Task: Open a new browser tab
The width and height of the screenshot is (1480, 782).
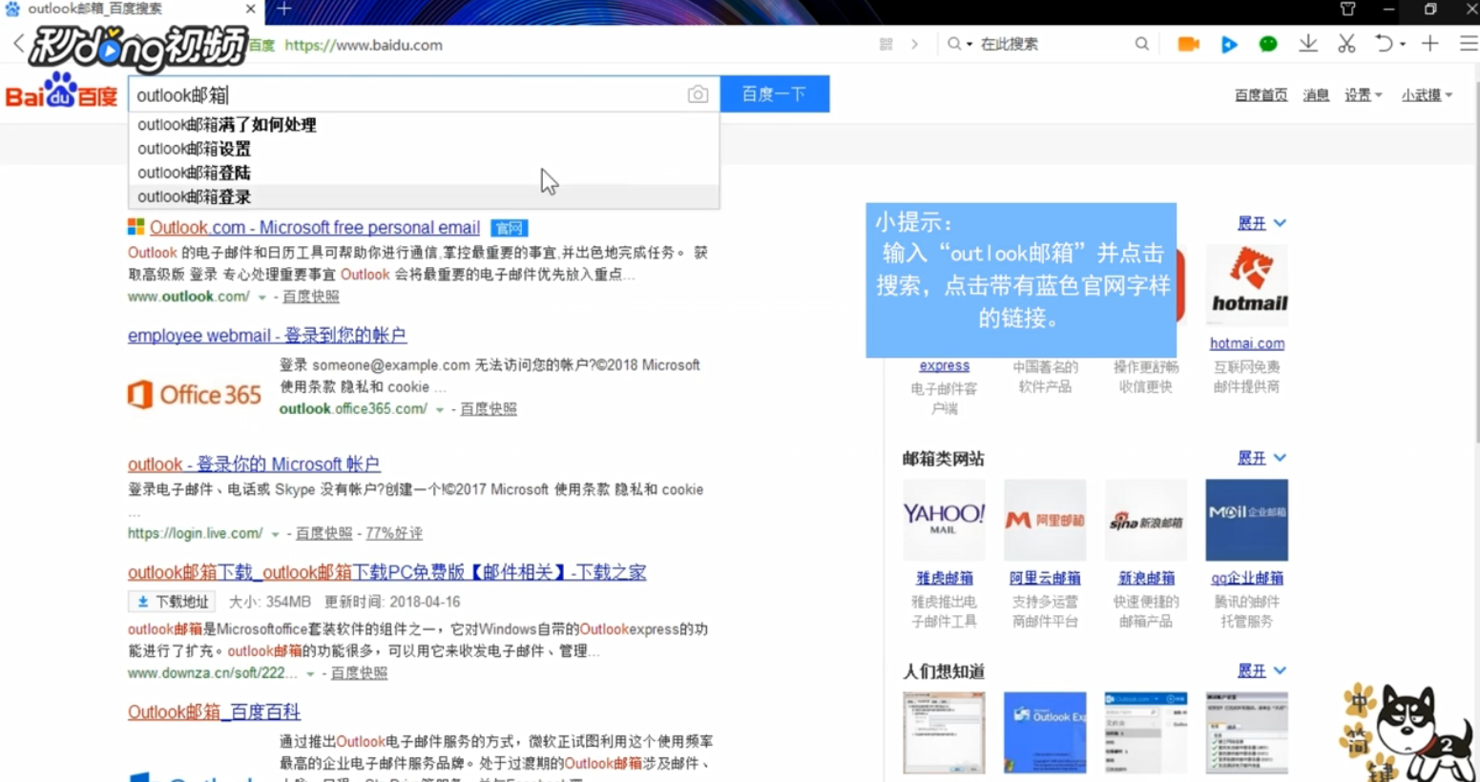Action: pos(280,10)
